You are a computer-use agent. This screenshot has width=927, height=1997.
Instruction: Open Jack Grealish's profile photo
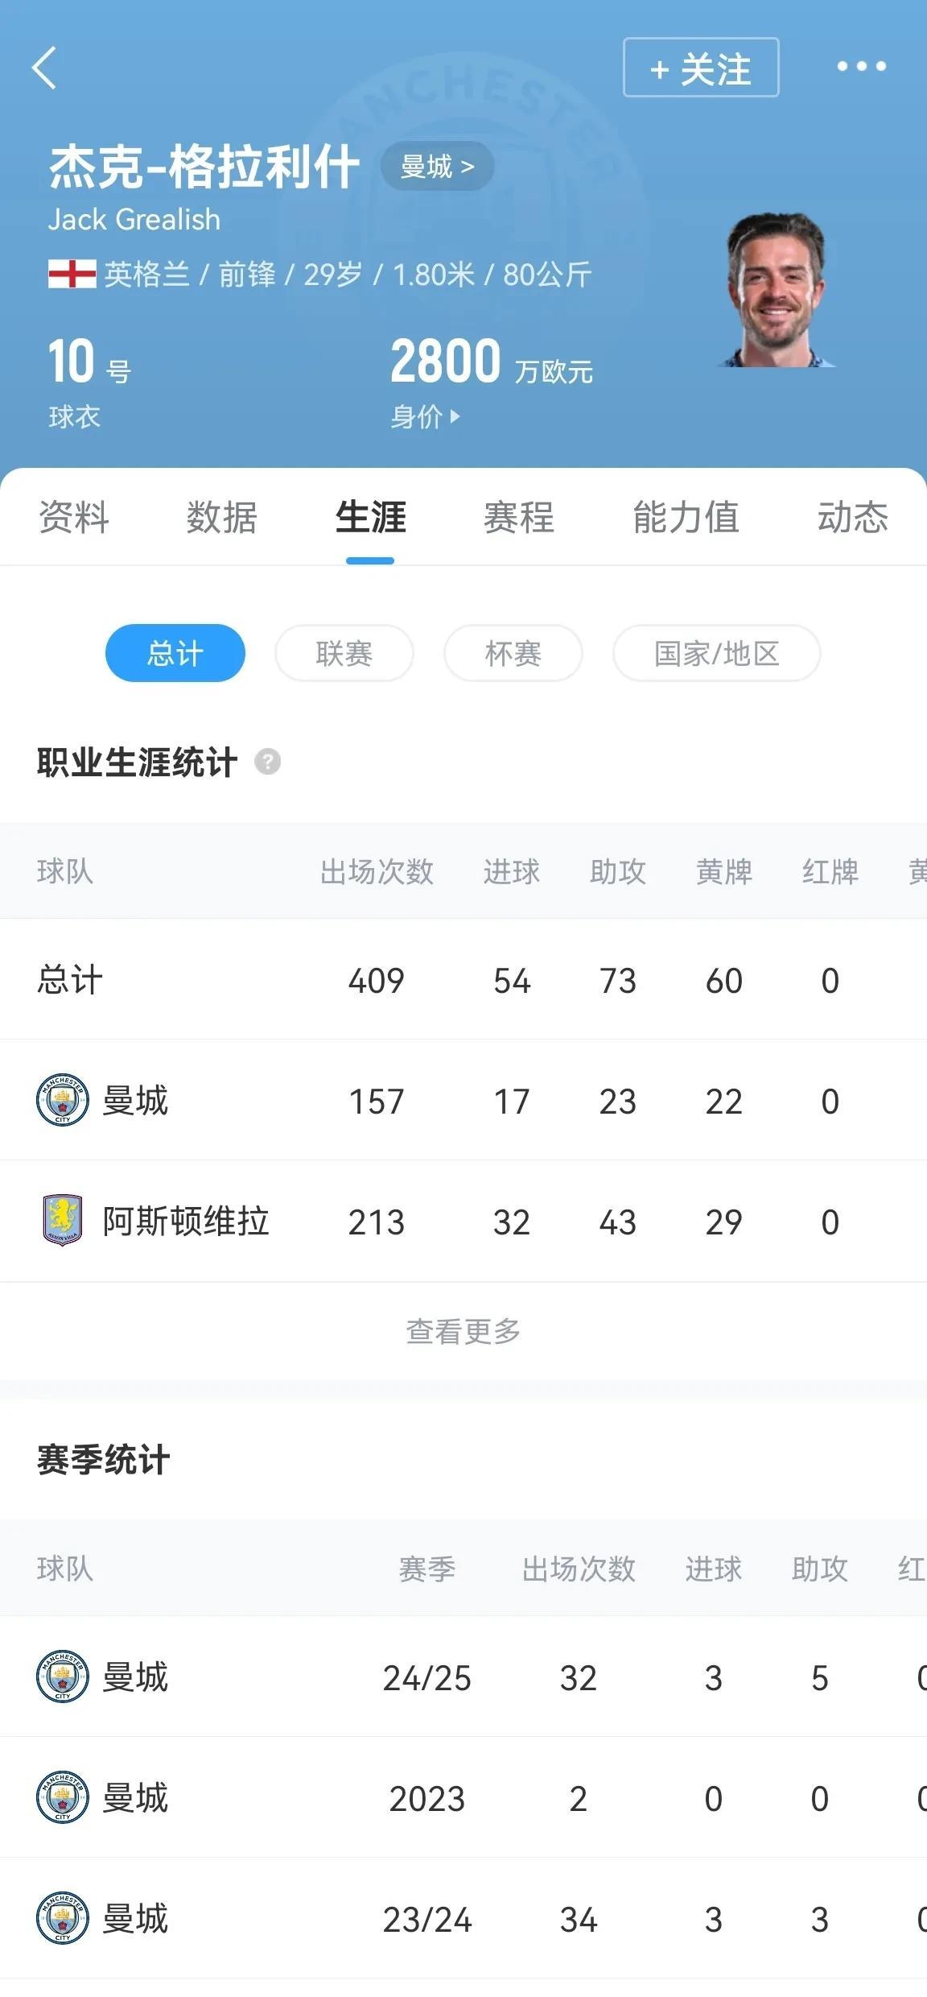tap(777, 290)
